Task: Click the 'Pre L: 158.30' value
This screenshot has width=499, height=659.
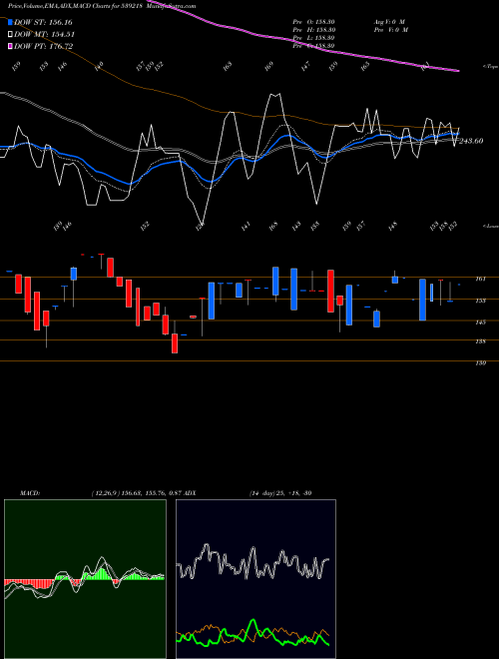Action: point(313,38)
